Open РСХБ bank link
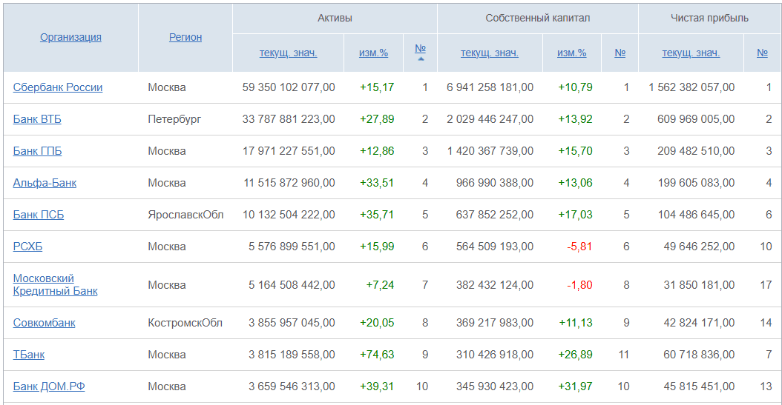Image resolution: width=782 pixels, height=405 pixels. tap(28, 247)
